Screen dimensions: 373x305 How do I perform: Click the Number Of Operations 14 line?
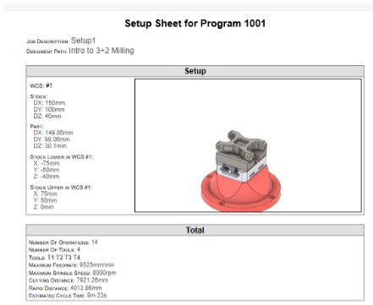click(63, 242)
